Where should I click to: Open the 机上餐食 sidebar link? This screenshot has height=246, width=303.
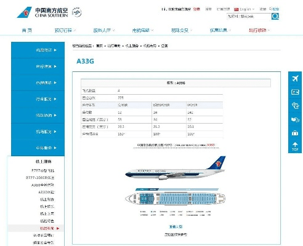[47, 199]
